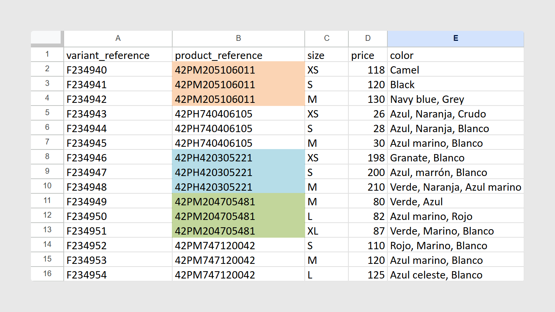This screenshot has height=312, width=555.
Task: Select column B header
Action: pyautogui.click(x=238, y=39)
